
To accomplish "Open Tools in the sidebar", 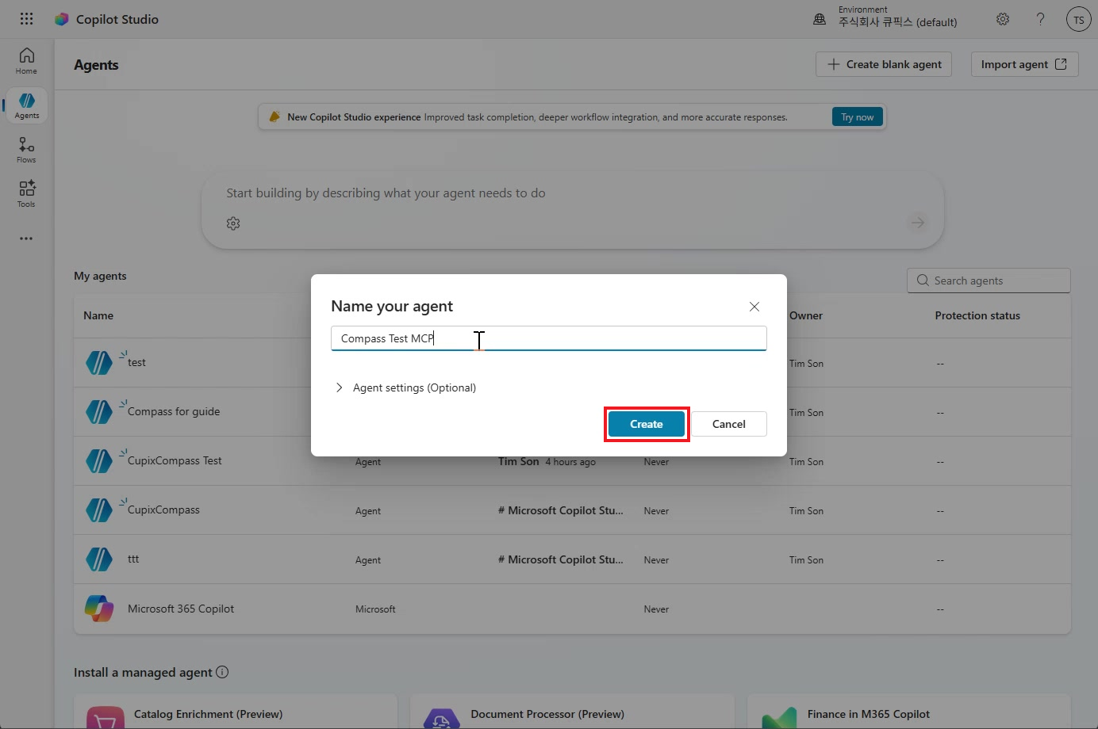I will point(26,194).
